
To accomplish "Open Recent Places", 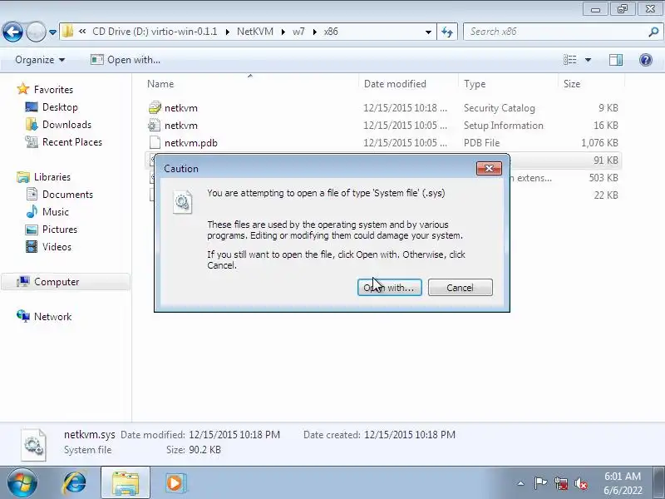I will (72, 141).
